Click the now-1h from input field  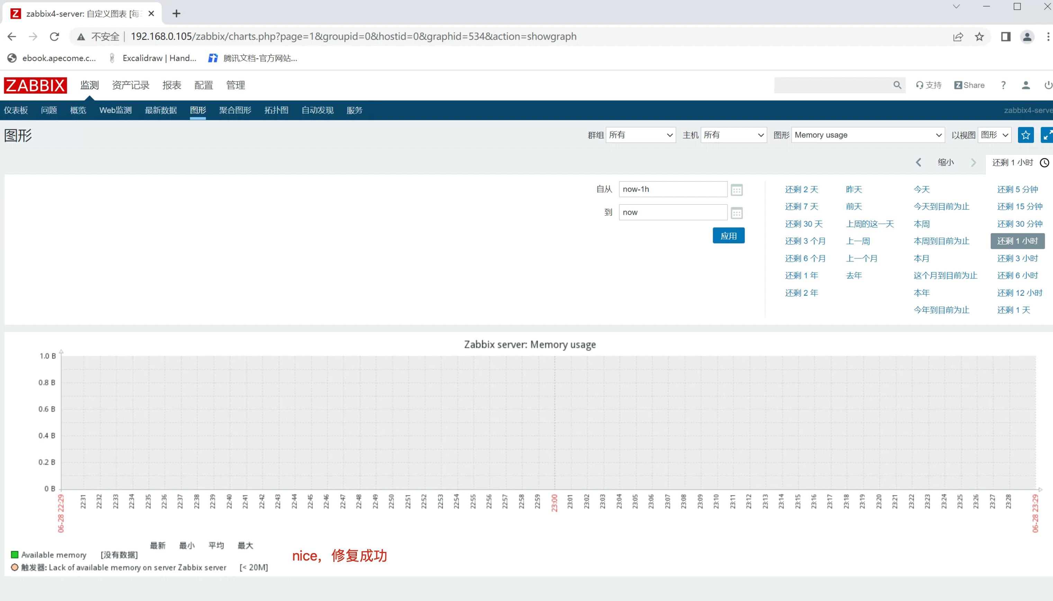[x=673, y=189]
